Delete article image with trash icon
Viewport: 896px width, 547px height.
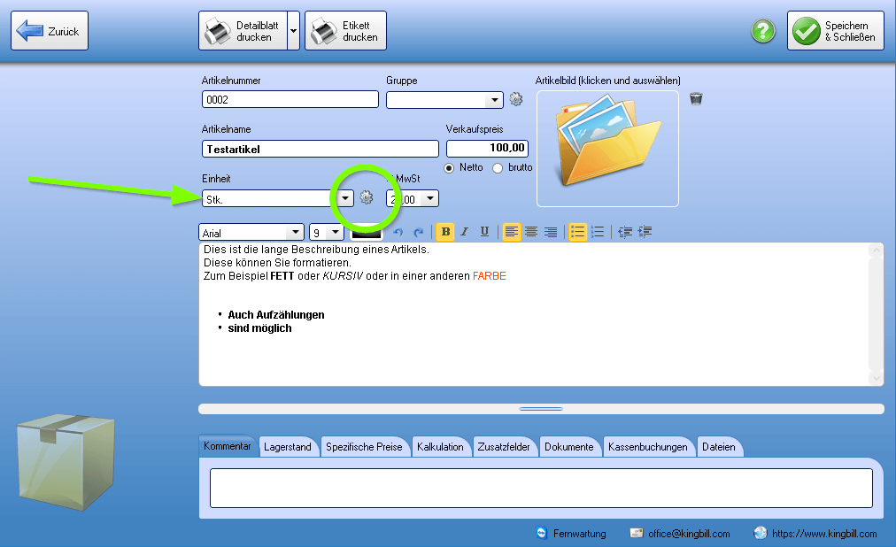[695, 99]
